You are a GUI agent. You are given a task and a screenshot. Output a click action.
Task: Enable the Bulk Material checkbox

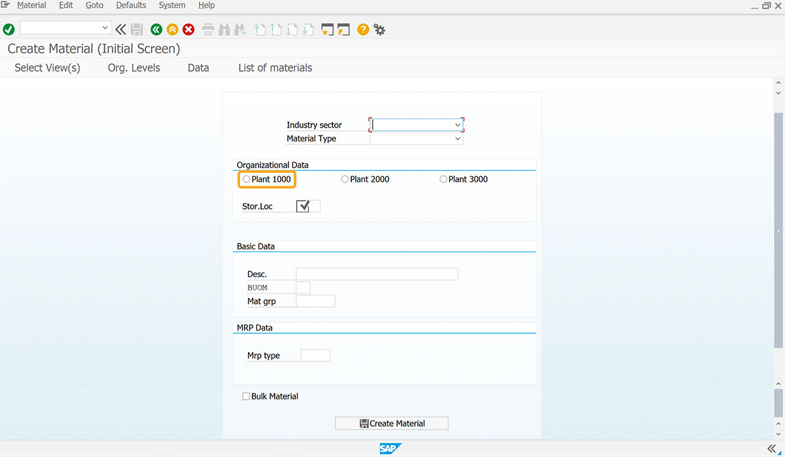coord(246,396)
